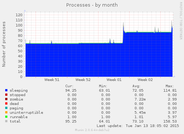Click the stopped legend color swatch
Viewport: 184px width, 134px height.
pos(6,95)
